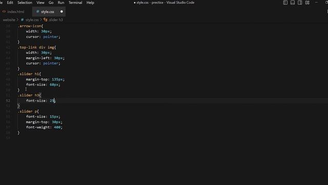Click the '.top-link div img{' selector line
328x185 pixels.
[x=37, y=47]
